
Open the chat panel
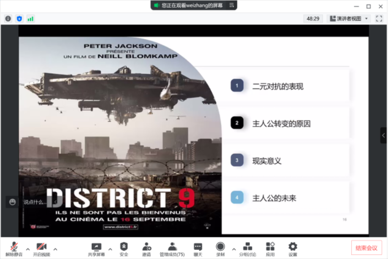[198, 249]
